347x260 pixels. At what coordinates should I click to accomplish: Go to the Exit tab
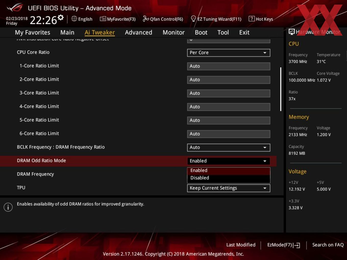coord(244,32)
